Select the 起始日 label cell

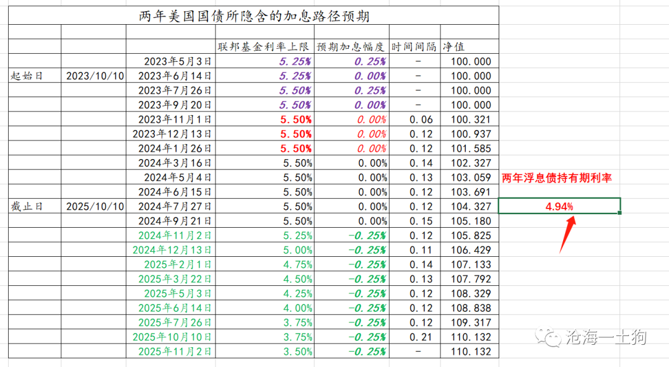tap(35, 76)
